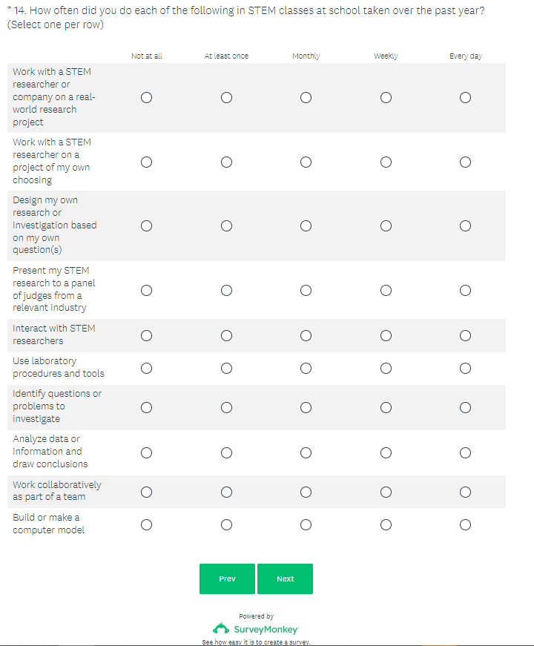Screen dimensions: 534x646
Task: Mark "Weekly" for Analyze data or information row
Action: coord(386,452)
